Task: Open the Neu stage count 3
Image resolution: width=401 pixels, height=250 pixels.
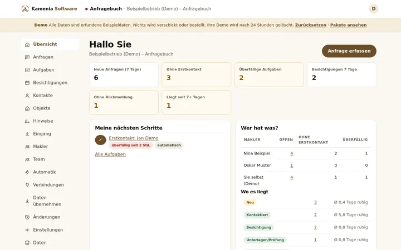Action: 315,202
